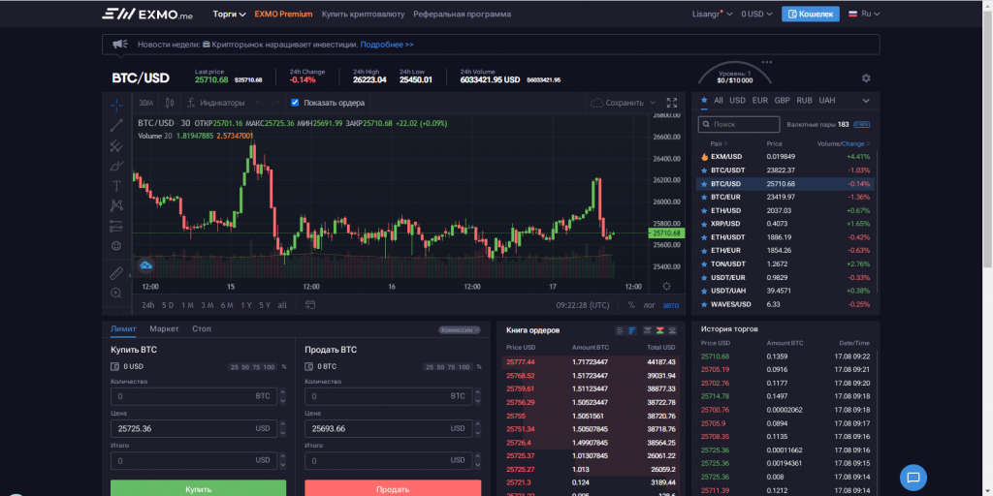Switch to the "Маркет" order tab
The image size is (993, 496).
click(164, 329)
